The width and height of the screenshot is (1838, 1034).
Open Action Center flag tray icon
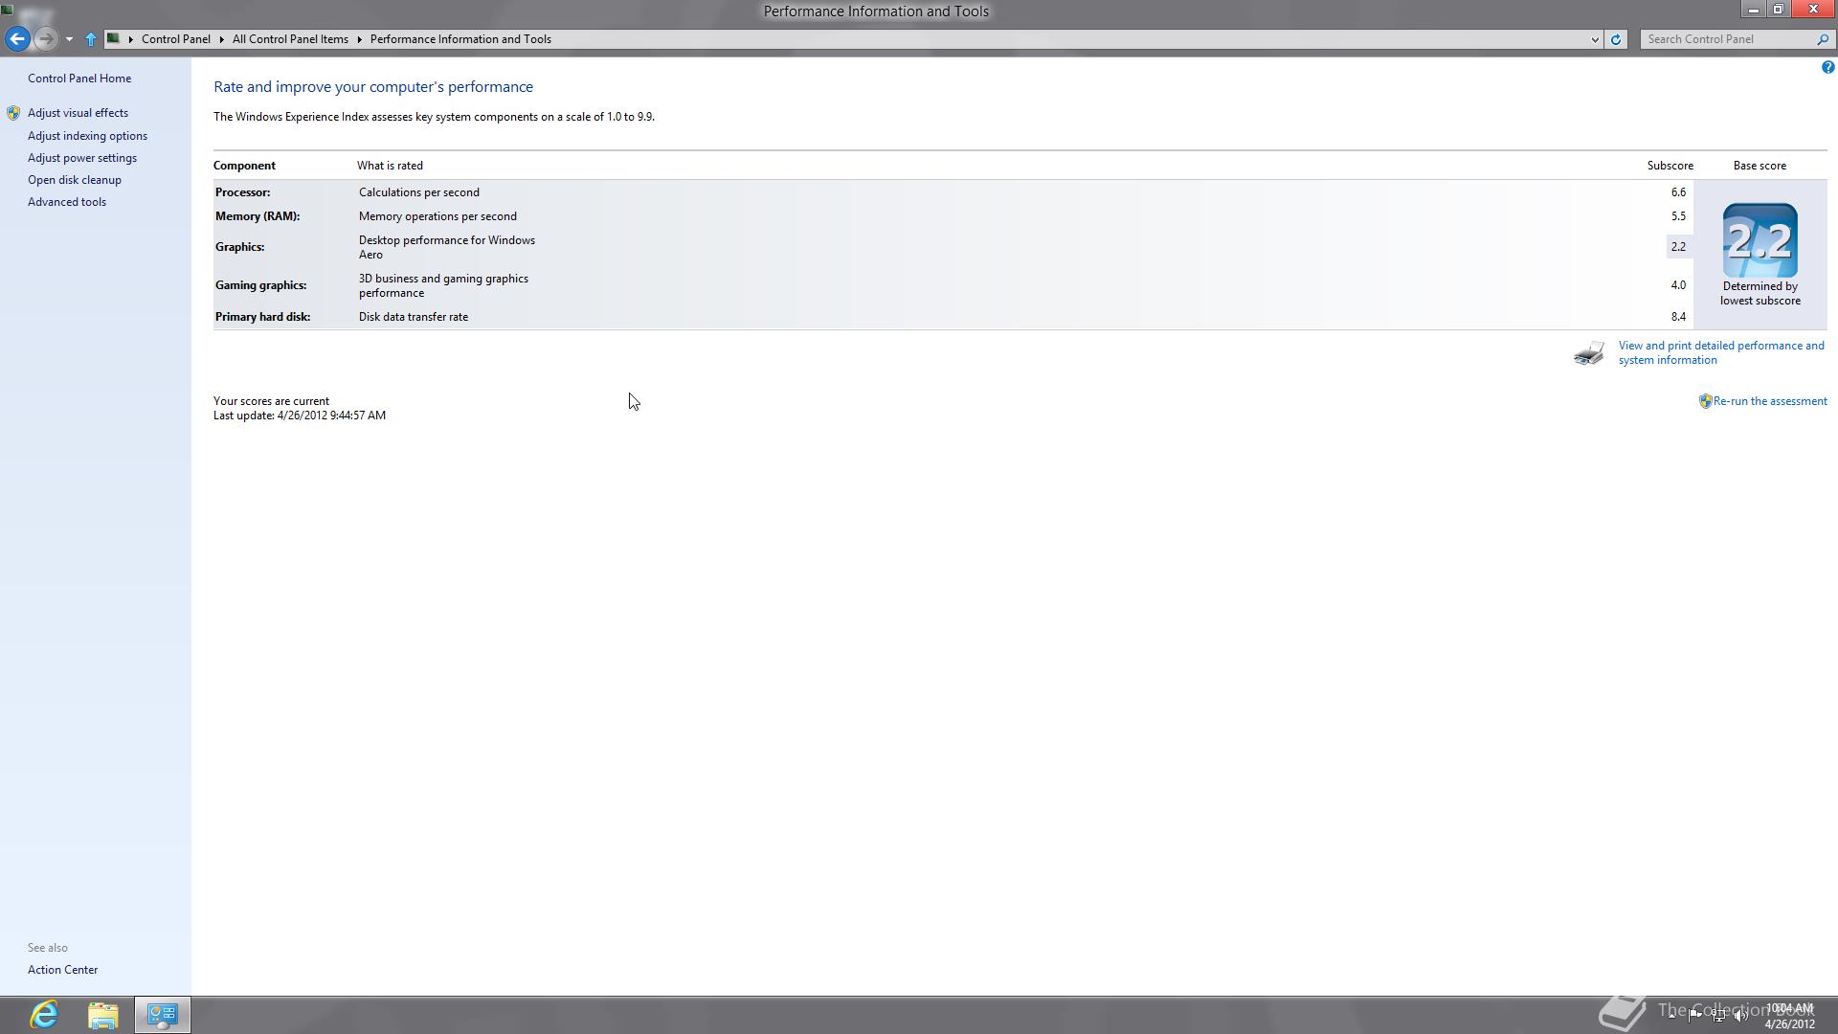1695,1015
